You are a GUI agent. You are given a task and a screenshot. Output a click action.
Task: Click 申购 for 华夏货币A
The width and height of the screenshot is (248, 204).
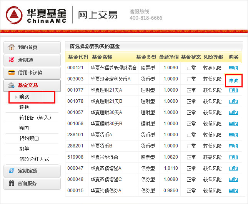(233, 135)
